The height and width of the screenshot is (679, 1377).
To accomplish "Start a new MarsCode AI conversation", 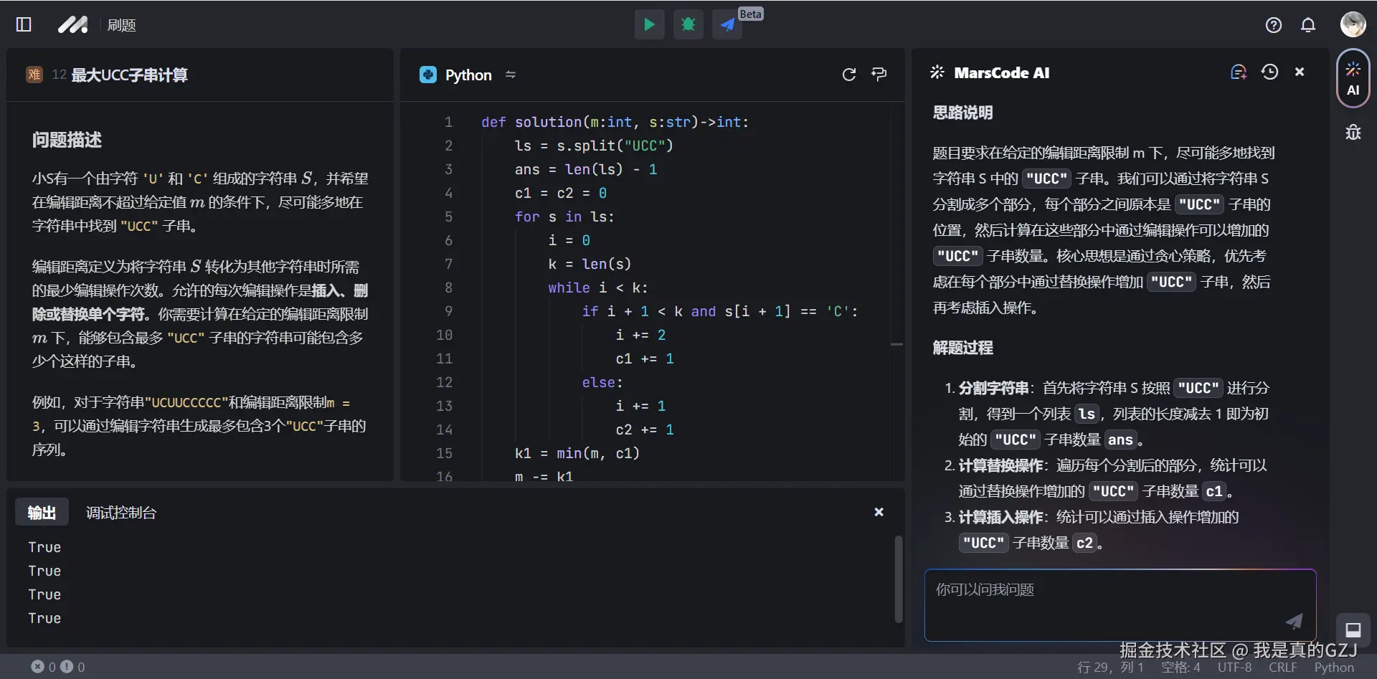I will click(1238, 72).
